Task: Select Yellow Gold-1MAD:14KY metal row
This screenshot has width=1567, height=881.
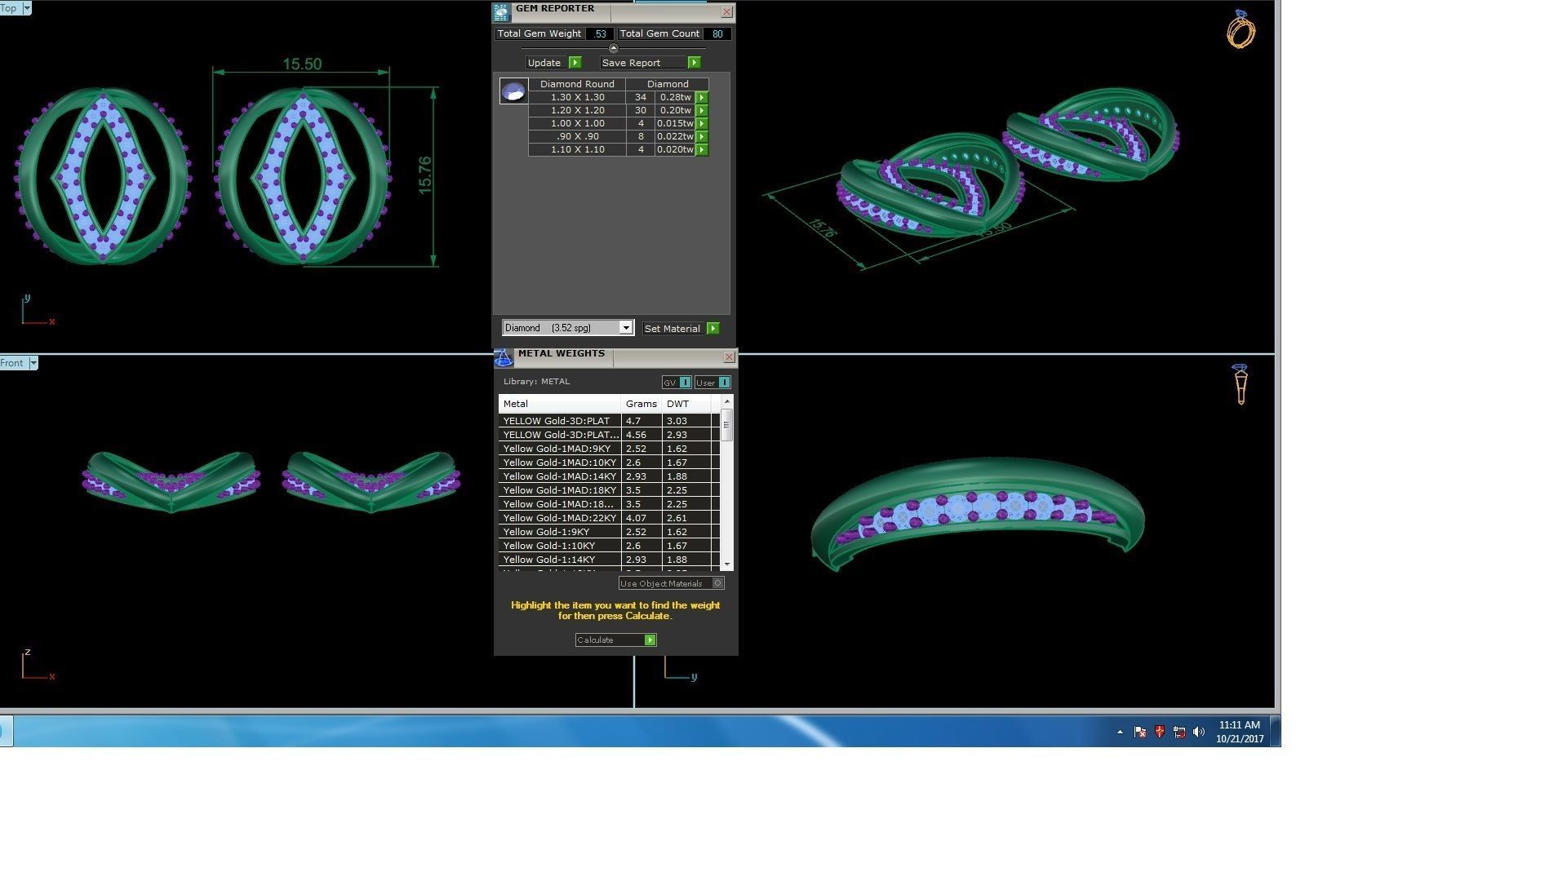Action: click(560, 476)
